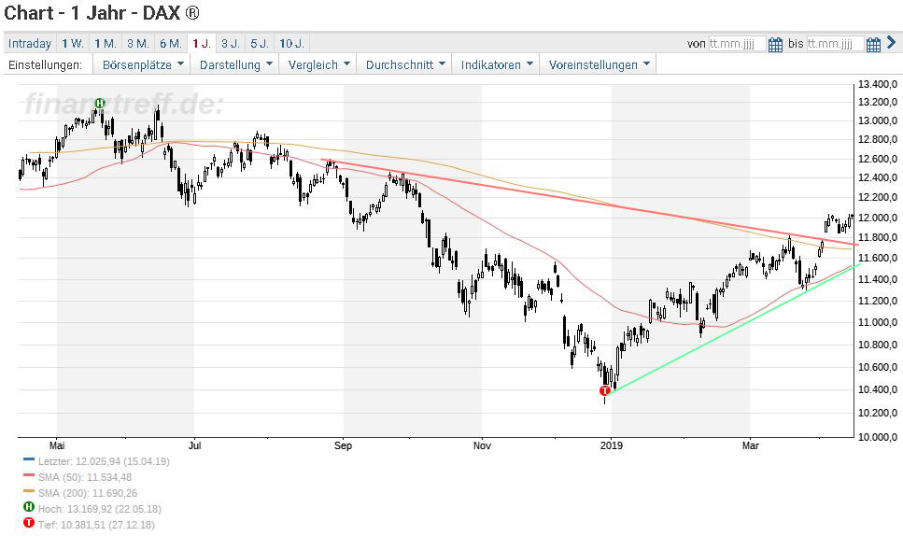
Task: Click the red SMA (50) color swatch
Action: coord(29,475)
